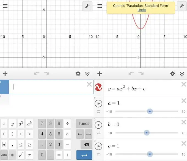Delete the a = 1 slider row

pos(184,101)
